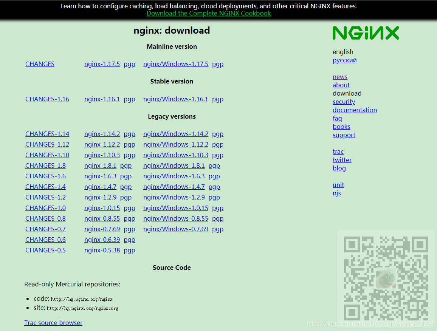Open CHANGES-1.6 link
The width and height of the screenshot is (437, 331).
[x=45, y=176]
